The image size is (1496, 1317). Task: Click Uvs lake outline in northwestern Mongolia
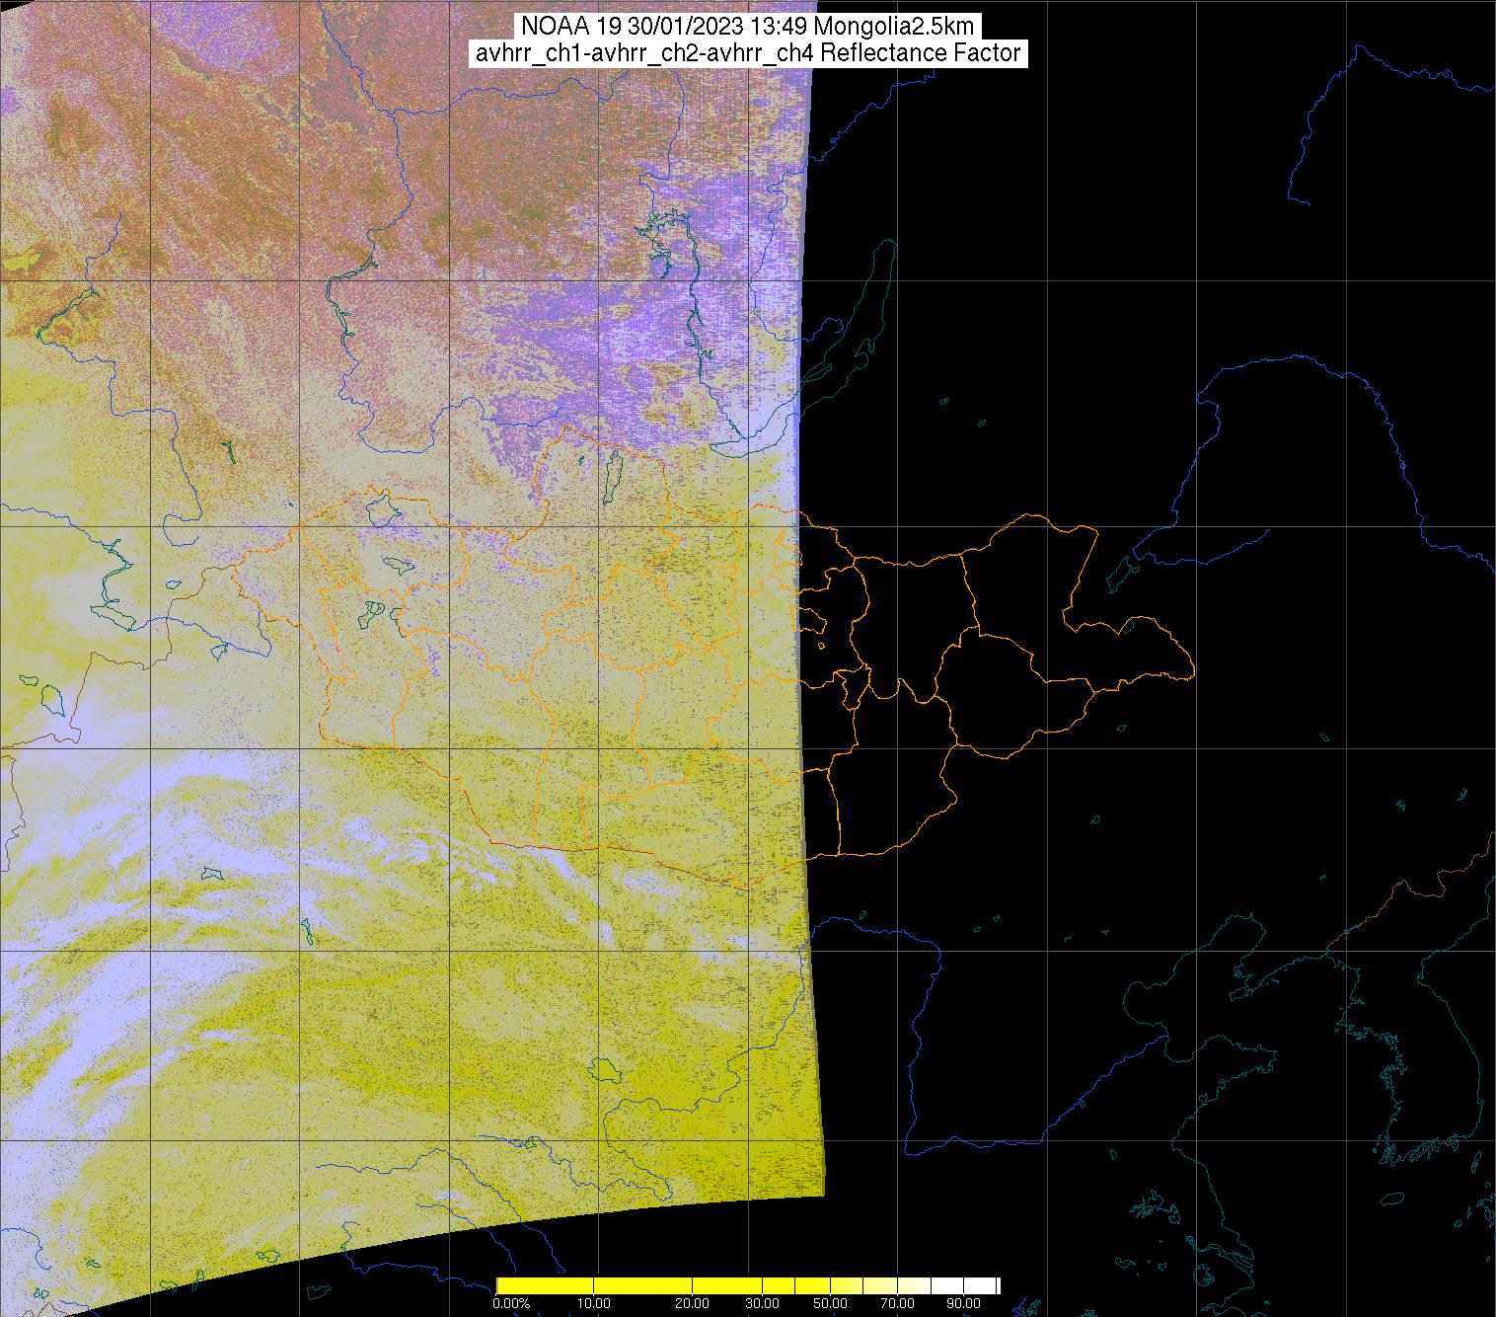pyautogui.click(x=381, y=510)
